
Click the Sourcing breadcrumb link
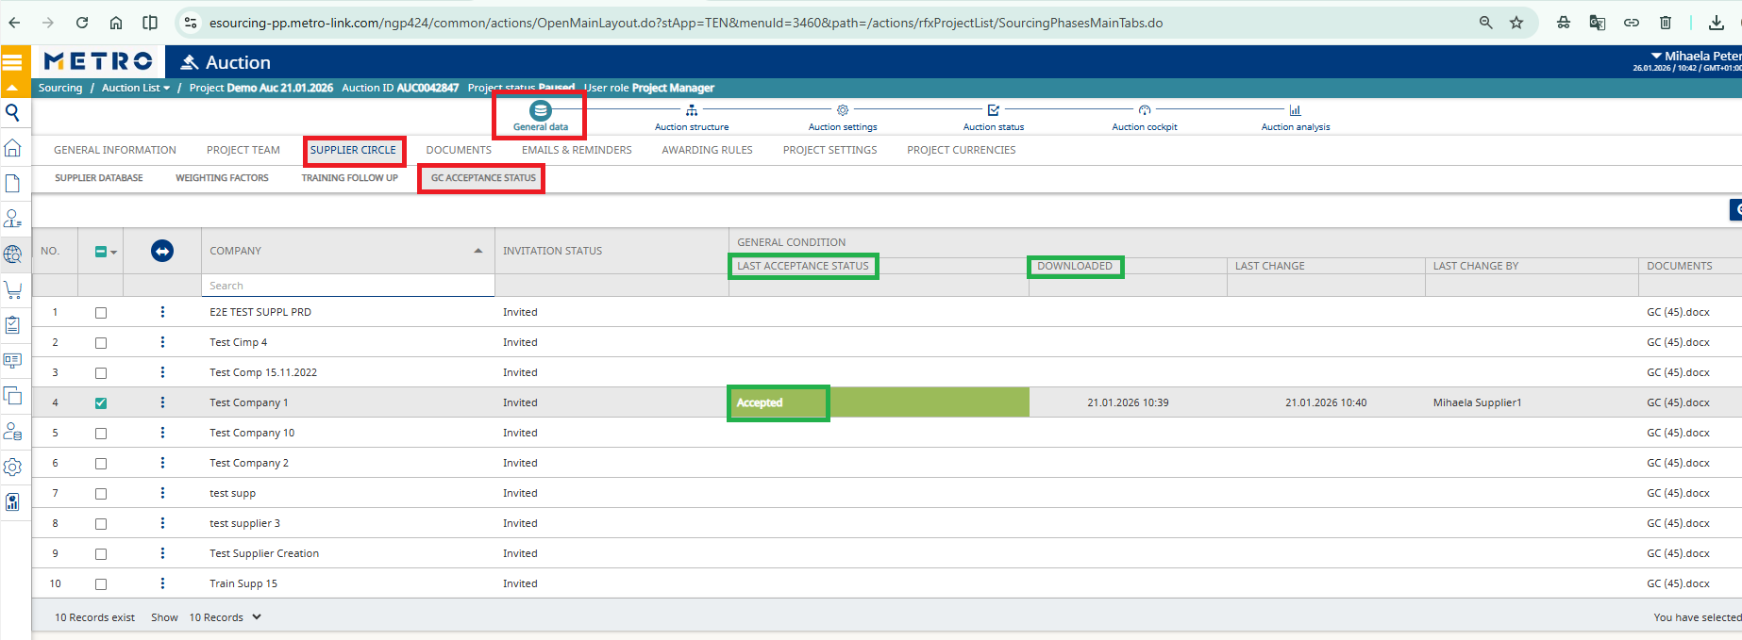pos(60,88)
